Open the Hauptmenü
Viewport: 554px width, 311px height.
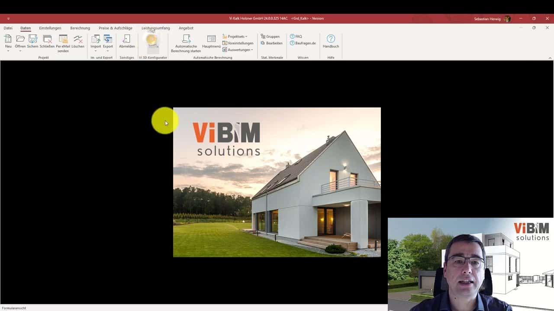click(211, 41)
